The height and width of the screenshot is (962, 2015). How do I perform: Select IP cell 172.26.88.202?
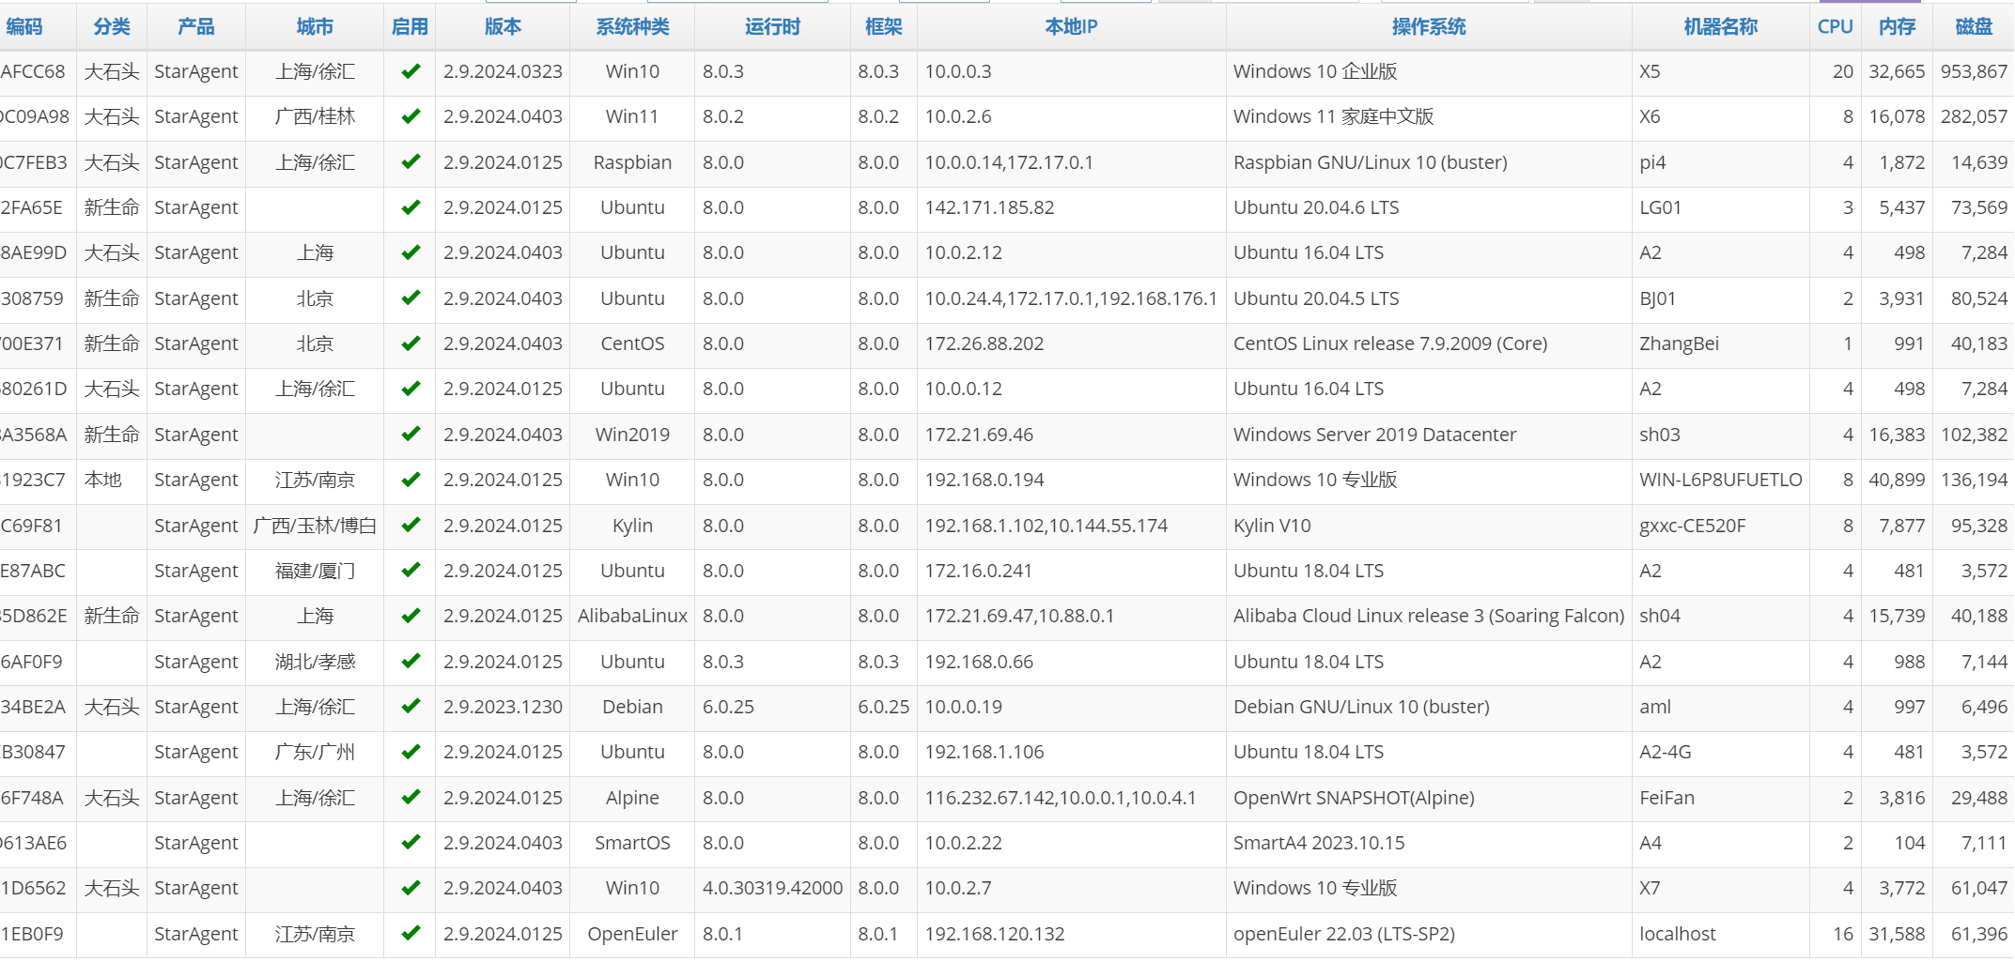[x=984, y=344]
